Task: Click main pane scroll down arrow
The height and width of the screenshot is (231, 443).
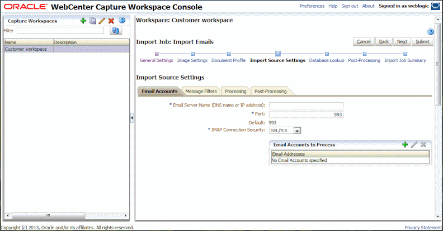Action: [x=437, y=216]
